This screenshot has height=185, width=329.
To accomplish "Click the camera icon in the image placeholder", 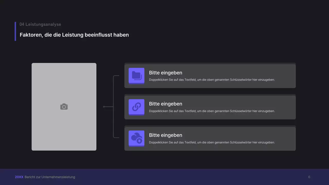I will point(64,107).
